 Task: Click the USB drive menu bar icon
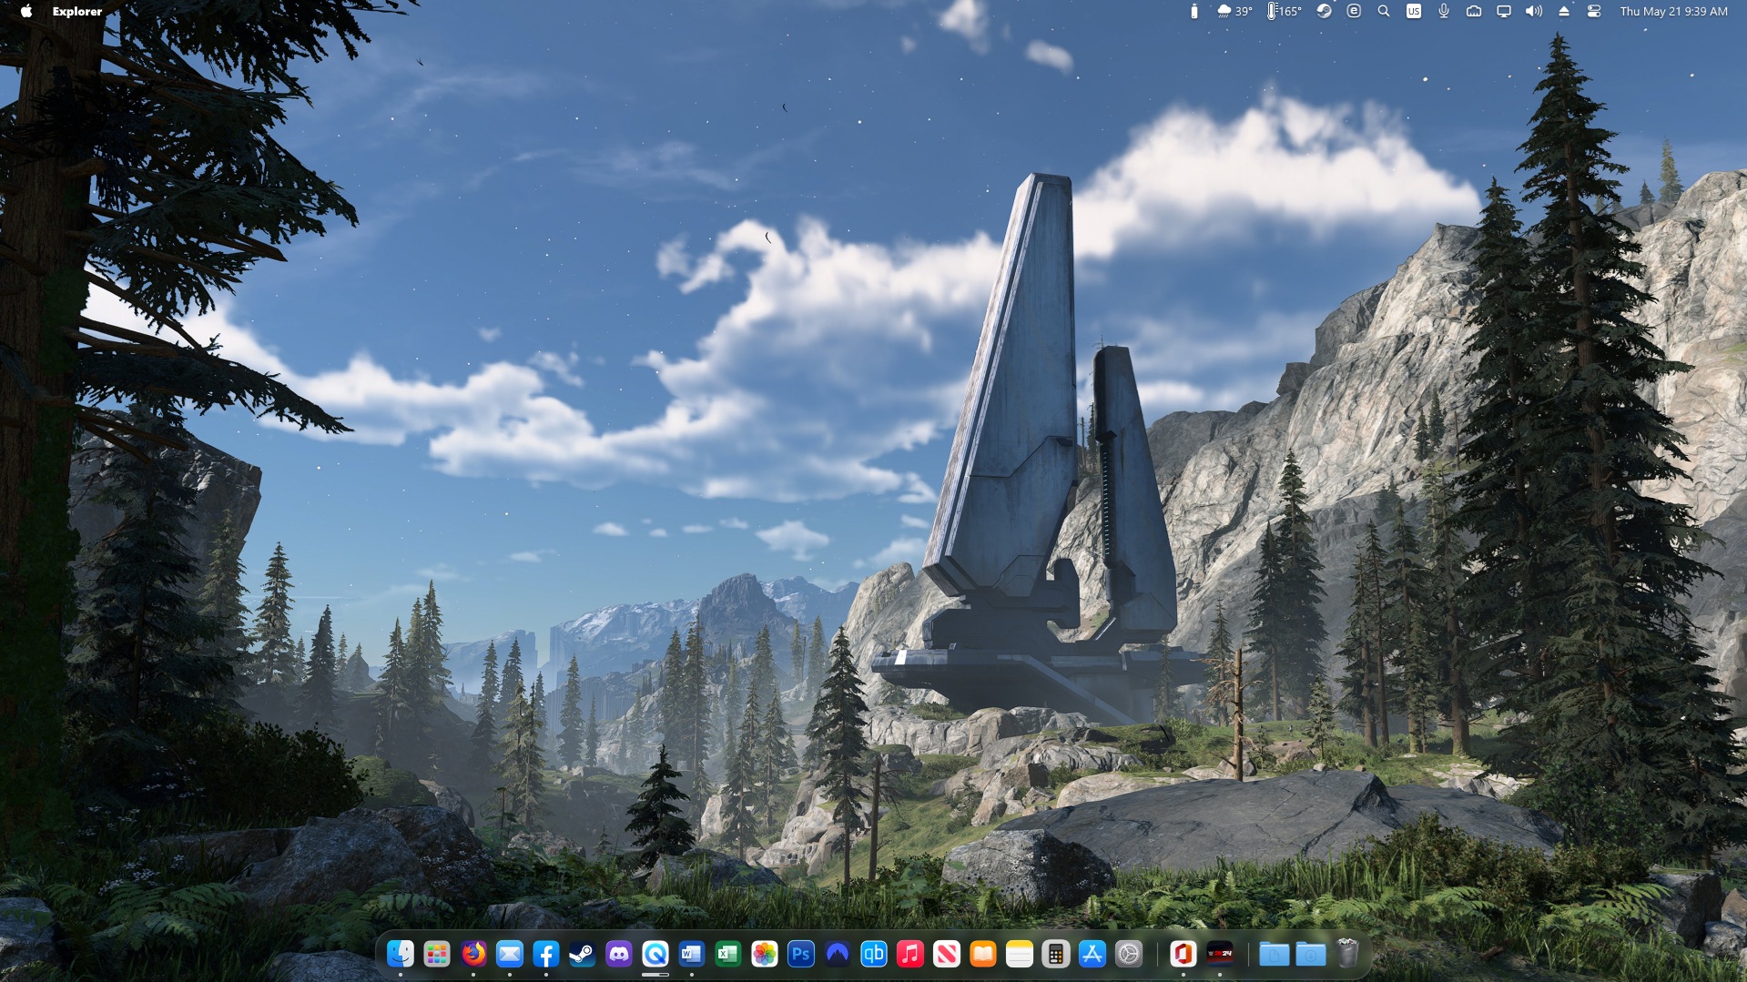[1194, 11]
